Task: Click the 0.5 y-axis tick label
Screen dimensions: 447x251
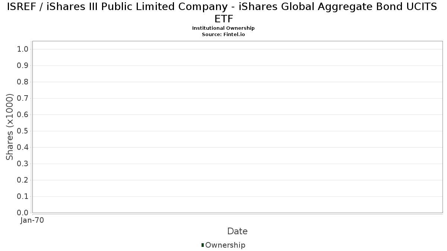Action: point(23,131)
